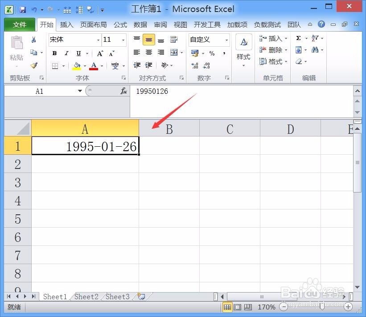Select the AutoSum Σ icon
Viewport: 366px width, 317px height.
coord(298,38)
